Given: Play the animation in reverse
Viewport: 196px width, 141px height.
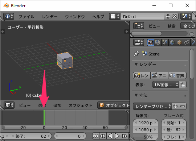Looking at the screenshot, I should (110, 136).
